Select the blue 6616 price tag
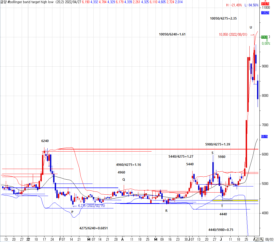Viewport: 274px width, 242px height. tap(264, 136)
